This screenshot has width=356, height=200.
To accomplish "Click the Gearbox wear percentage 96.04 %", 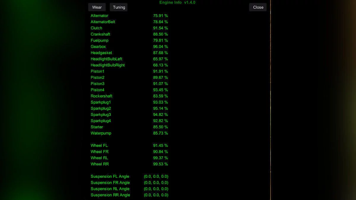I will (x=160, y=47).
